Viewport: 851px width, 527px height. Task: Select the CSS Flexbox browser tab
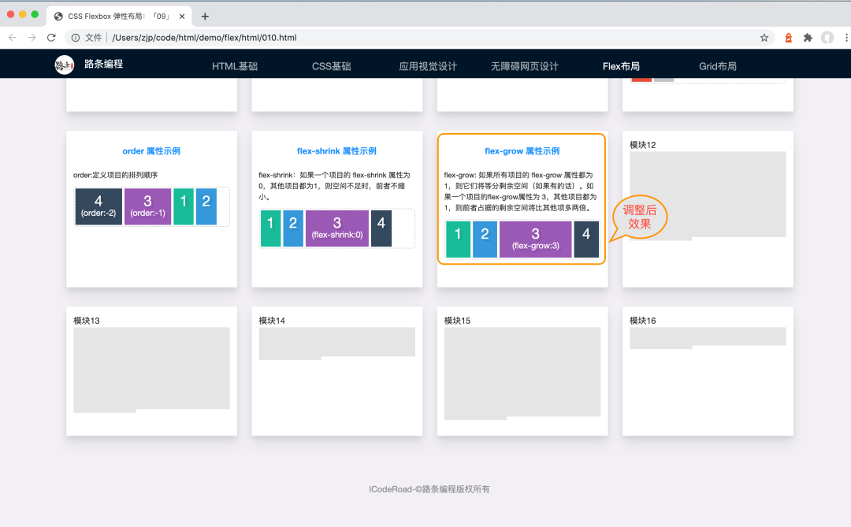click(x=120, y=17)
